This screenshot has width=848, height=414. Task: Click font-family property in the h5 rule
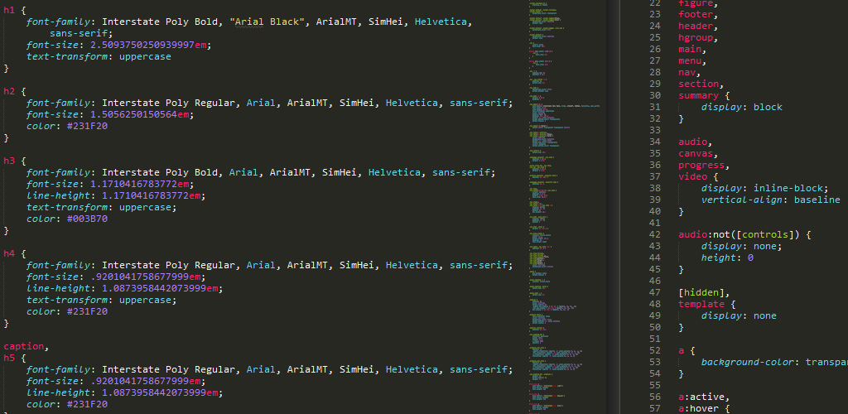[x=59, y=369]
